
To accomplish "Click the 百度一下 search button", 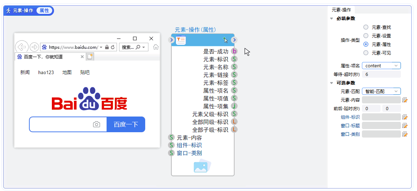I will pos(126,124).
